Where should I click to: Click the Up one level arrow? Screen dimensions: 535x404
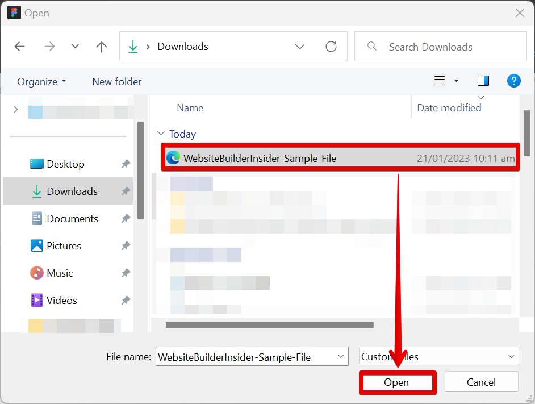point(102,47)
